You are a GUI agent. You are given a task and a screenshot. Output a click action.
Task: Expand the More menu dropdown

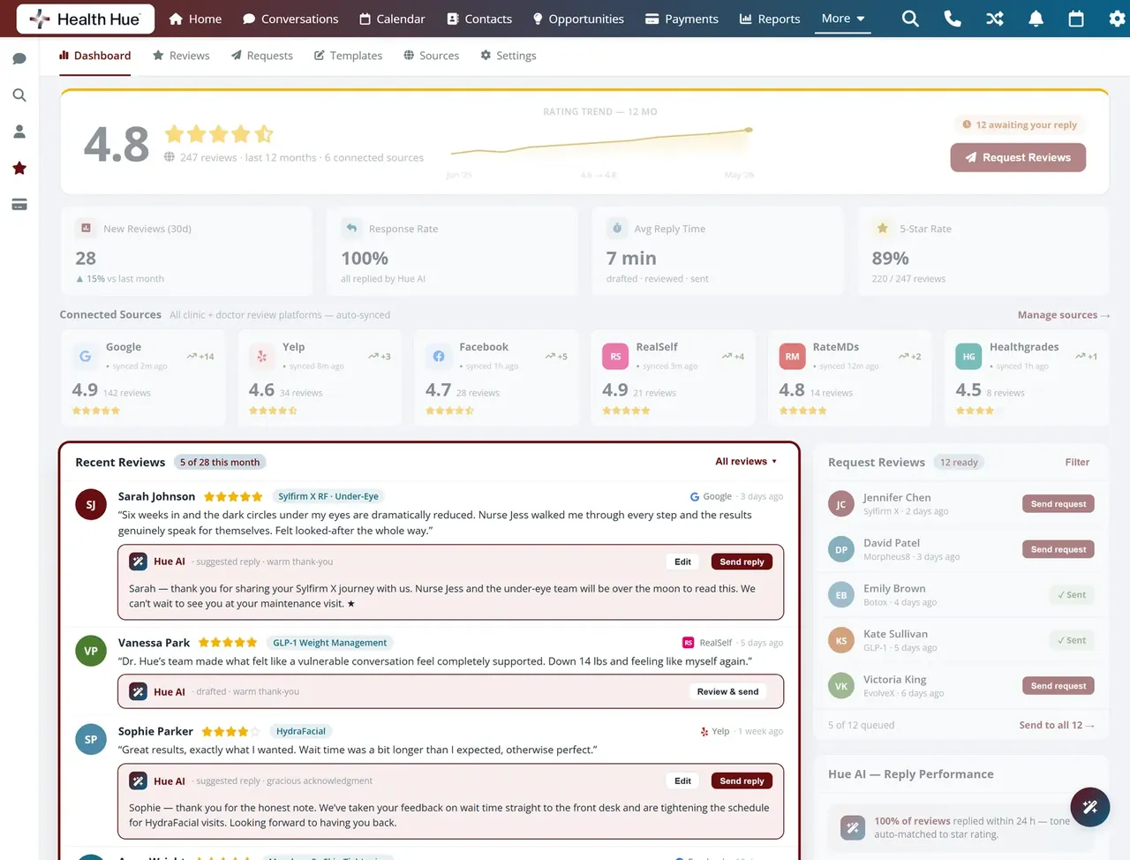pyautogui.click(x=843, y=19)
